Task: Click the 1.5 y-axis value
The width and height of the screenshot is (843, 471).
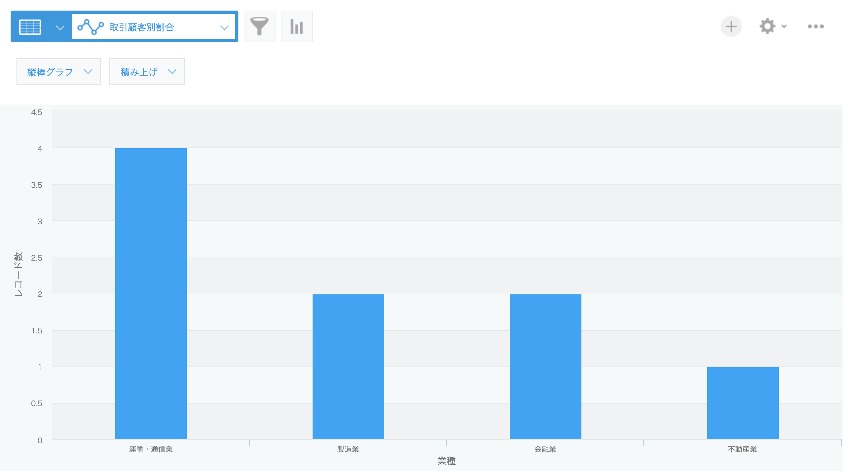Action: (37, 331)
